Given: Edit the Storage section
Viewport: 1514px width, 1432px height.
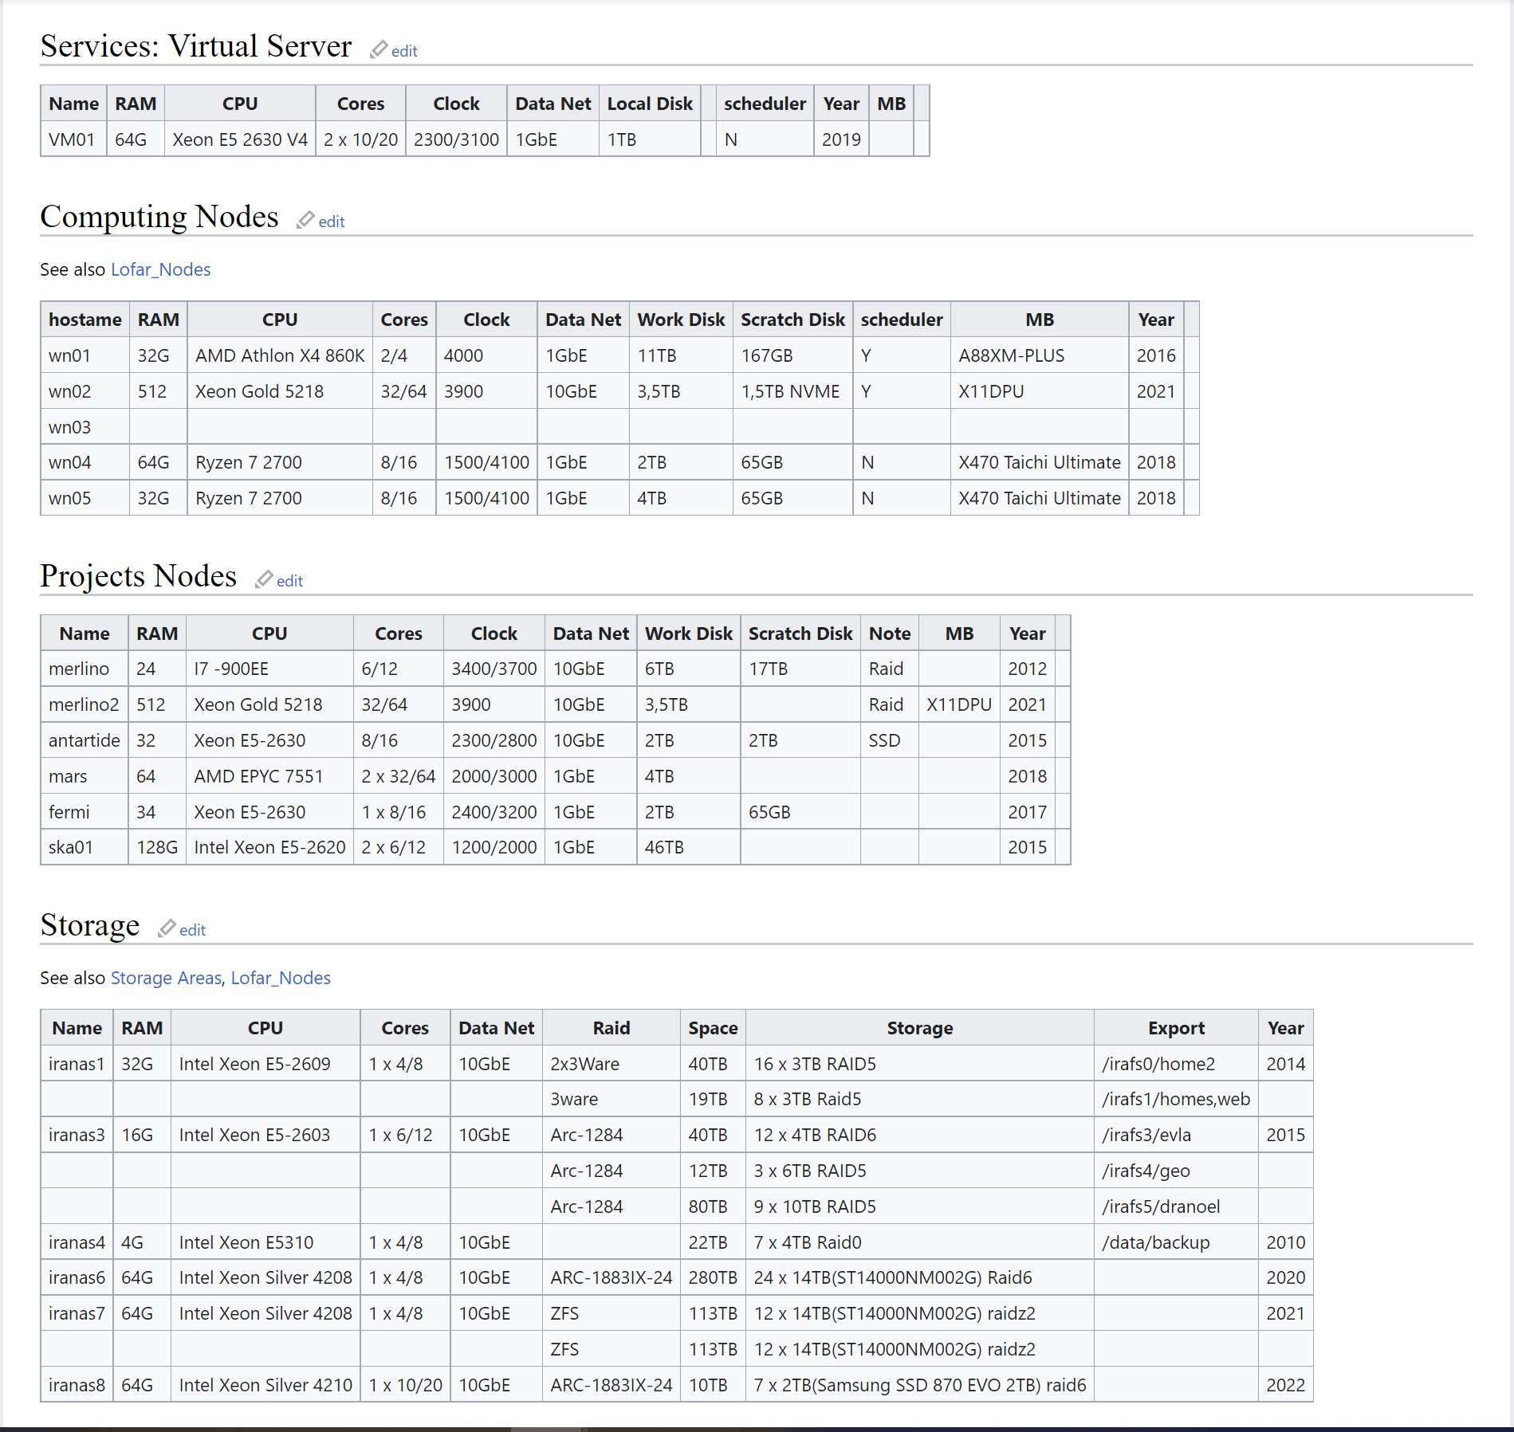Looking at the screenshot, I should (x=192, y=930).
